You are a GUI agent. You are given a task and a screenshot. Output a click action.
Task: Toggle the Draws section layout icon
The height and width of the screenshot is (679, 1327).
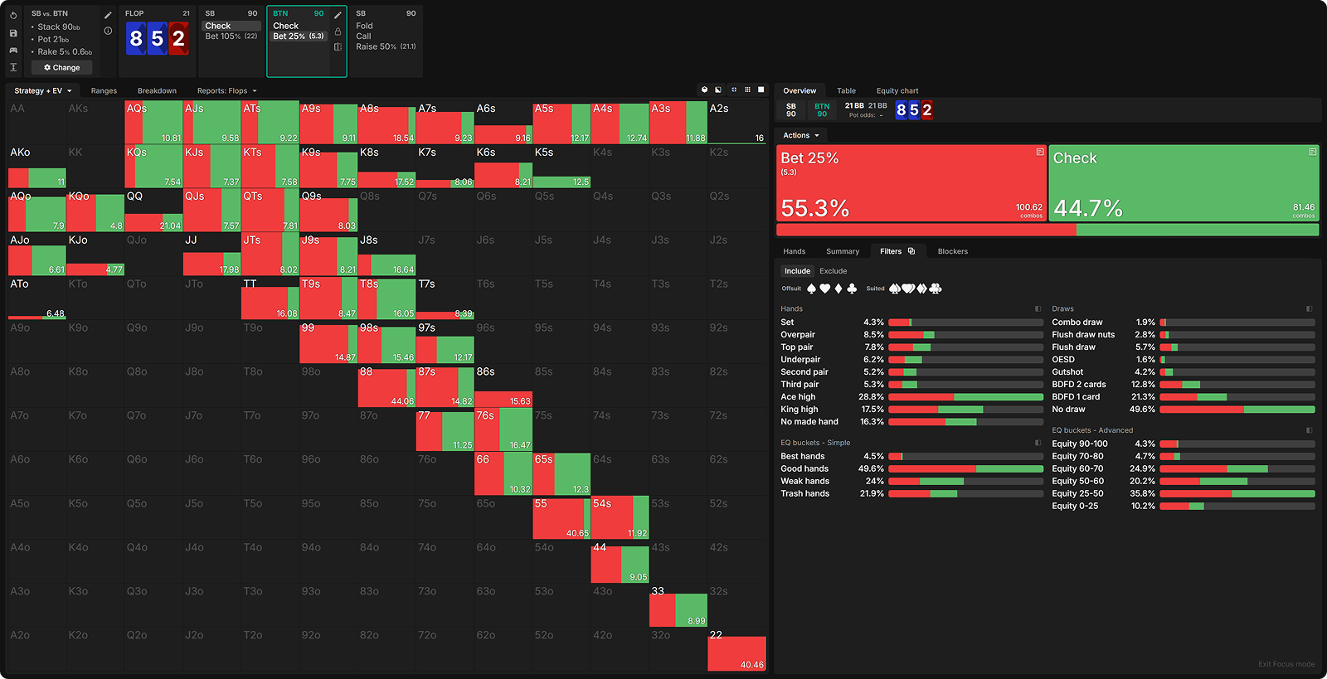(x=1310, y=308)
